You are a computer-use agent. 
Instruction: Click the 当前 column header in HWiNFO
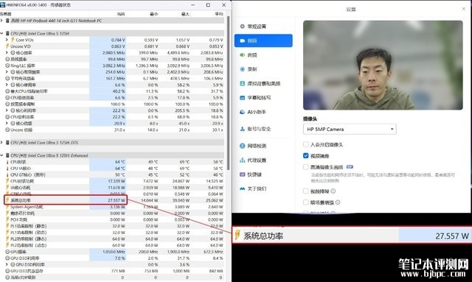121,14
